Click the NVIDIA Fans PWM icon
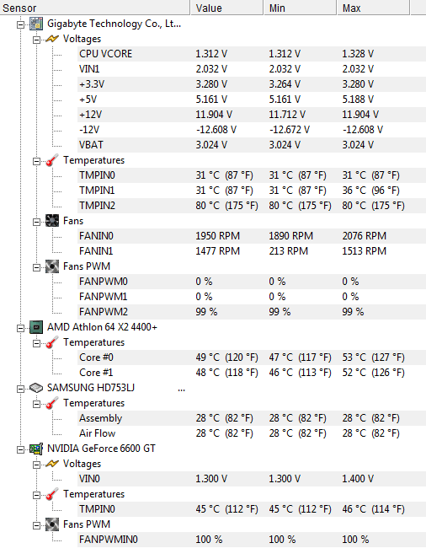426x559 pixels. [52, 524]
